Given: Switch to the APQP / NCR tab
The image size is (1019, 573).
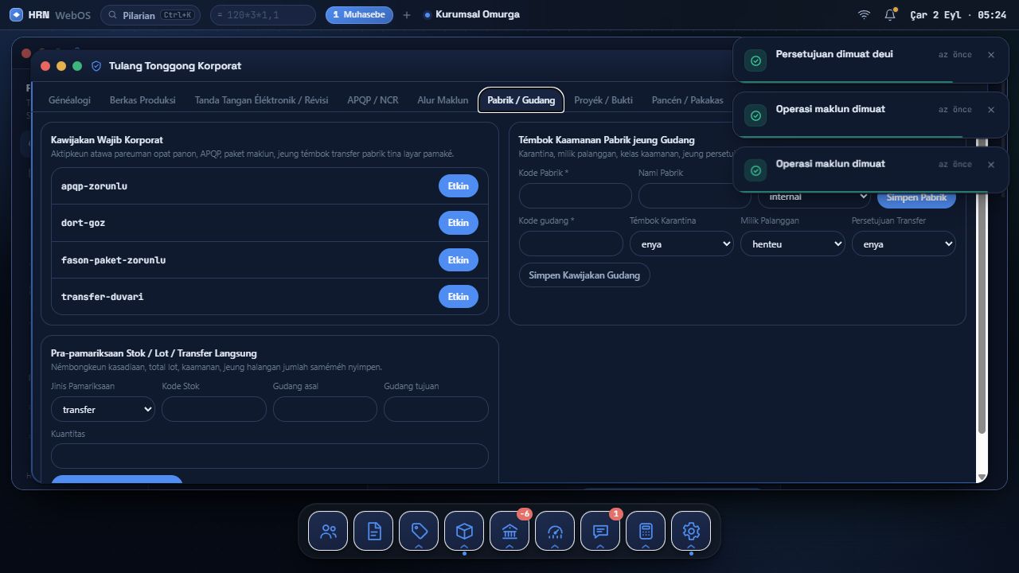Looking at the screenshot, I should (x=373, y=100).
